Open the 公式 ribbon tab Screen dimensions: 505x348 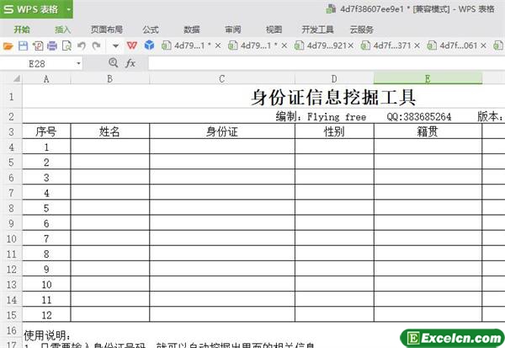coord(151,29)
